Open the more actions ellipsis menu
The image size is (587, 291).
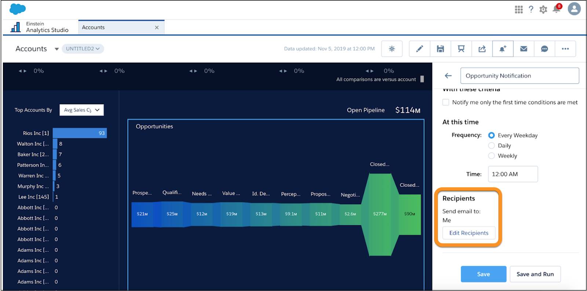point(565,49)
